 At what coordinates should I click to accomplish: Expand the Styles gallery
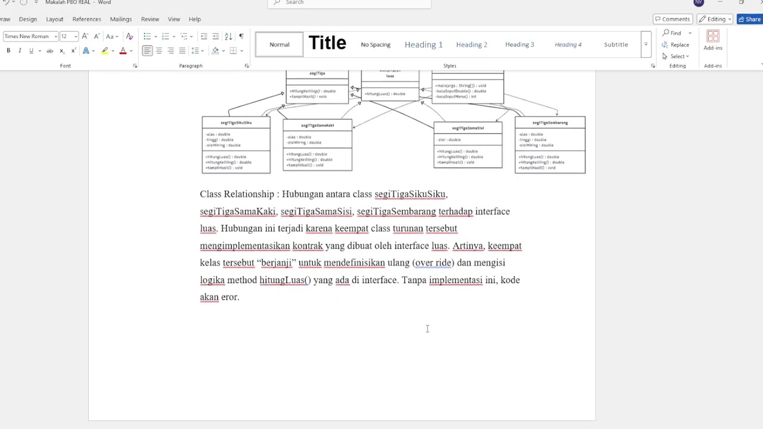point(646,44)
